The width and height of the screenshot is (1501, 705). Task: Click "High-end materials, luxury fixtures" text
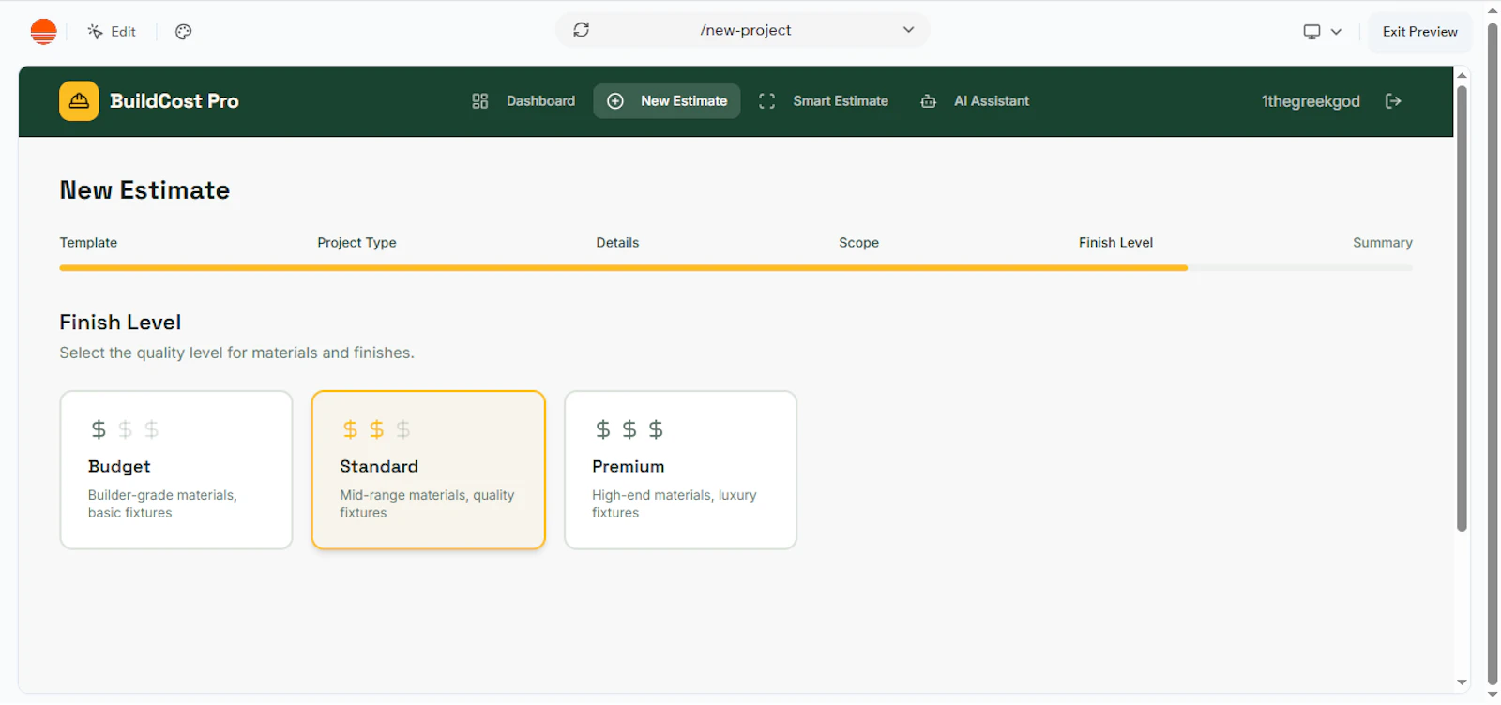click(674, 503)
